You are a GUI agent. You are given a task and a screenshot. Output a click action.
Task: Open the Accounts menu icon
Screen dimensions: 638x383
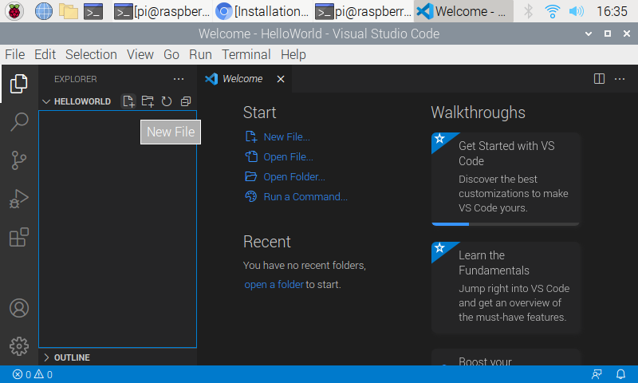[18, 308]
